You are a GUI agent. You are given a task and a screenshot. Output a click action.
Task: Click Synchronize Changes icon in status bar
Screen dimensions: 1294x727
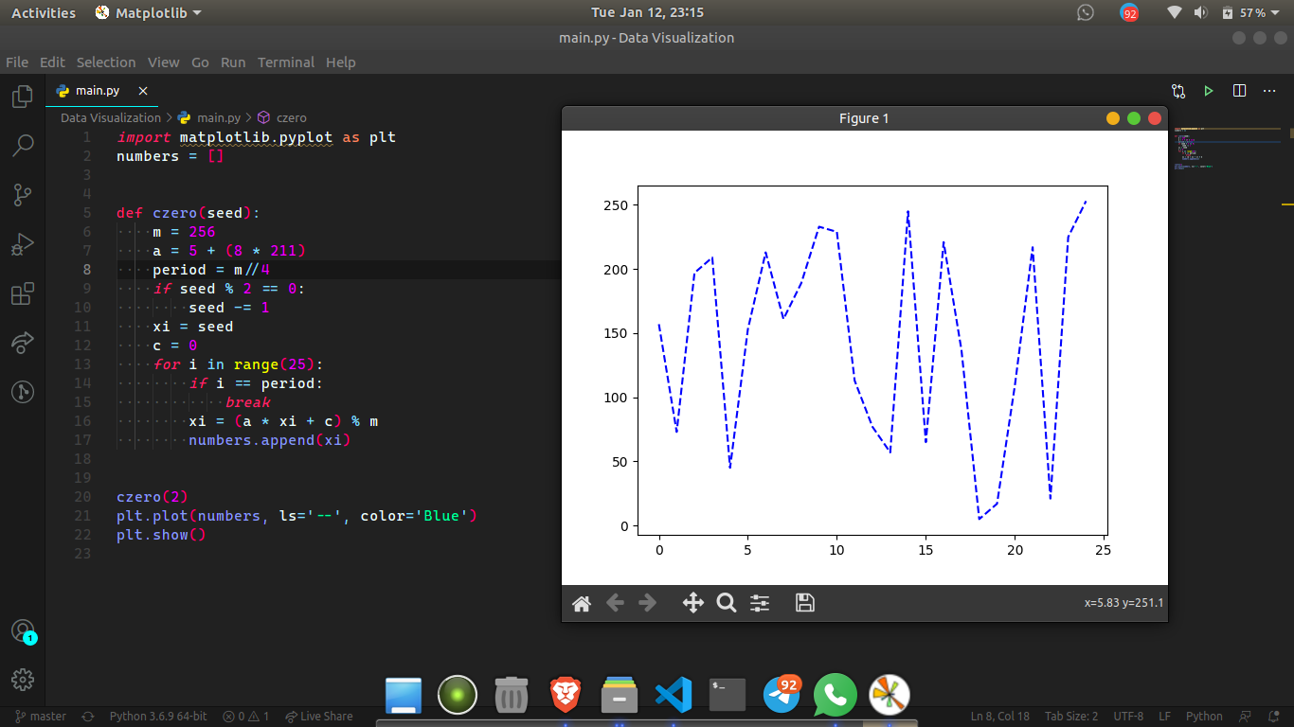88,717
